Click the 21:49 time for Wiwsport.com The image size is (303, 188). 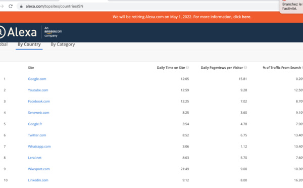[185, 169]
